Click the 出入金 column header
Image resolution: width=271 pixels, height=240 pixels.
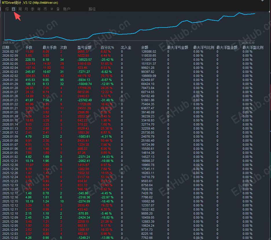click(126, 47)
